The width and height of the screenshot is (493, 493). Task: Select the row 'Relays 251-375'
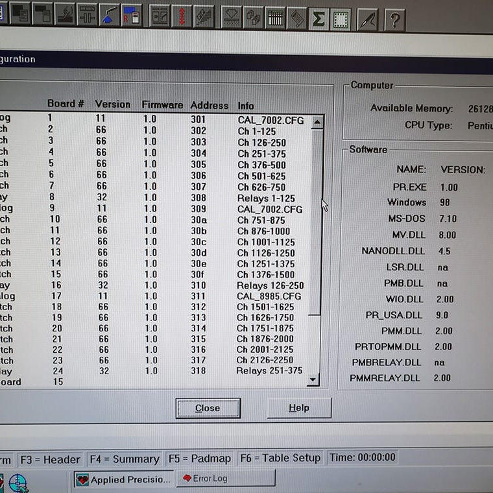154,371
